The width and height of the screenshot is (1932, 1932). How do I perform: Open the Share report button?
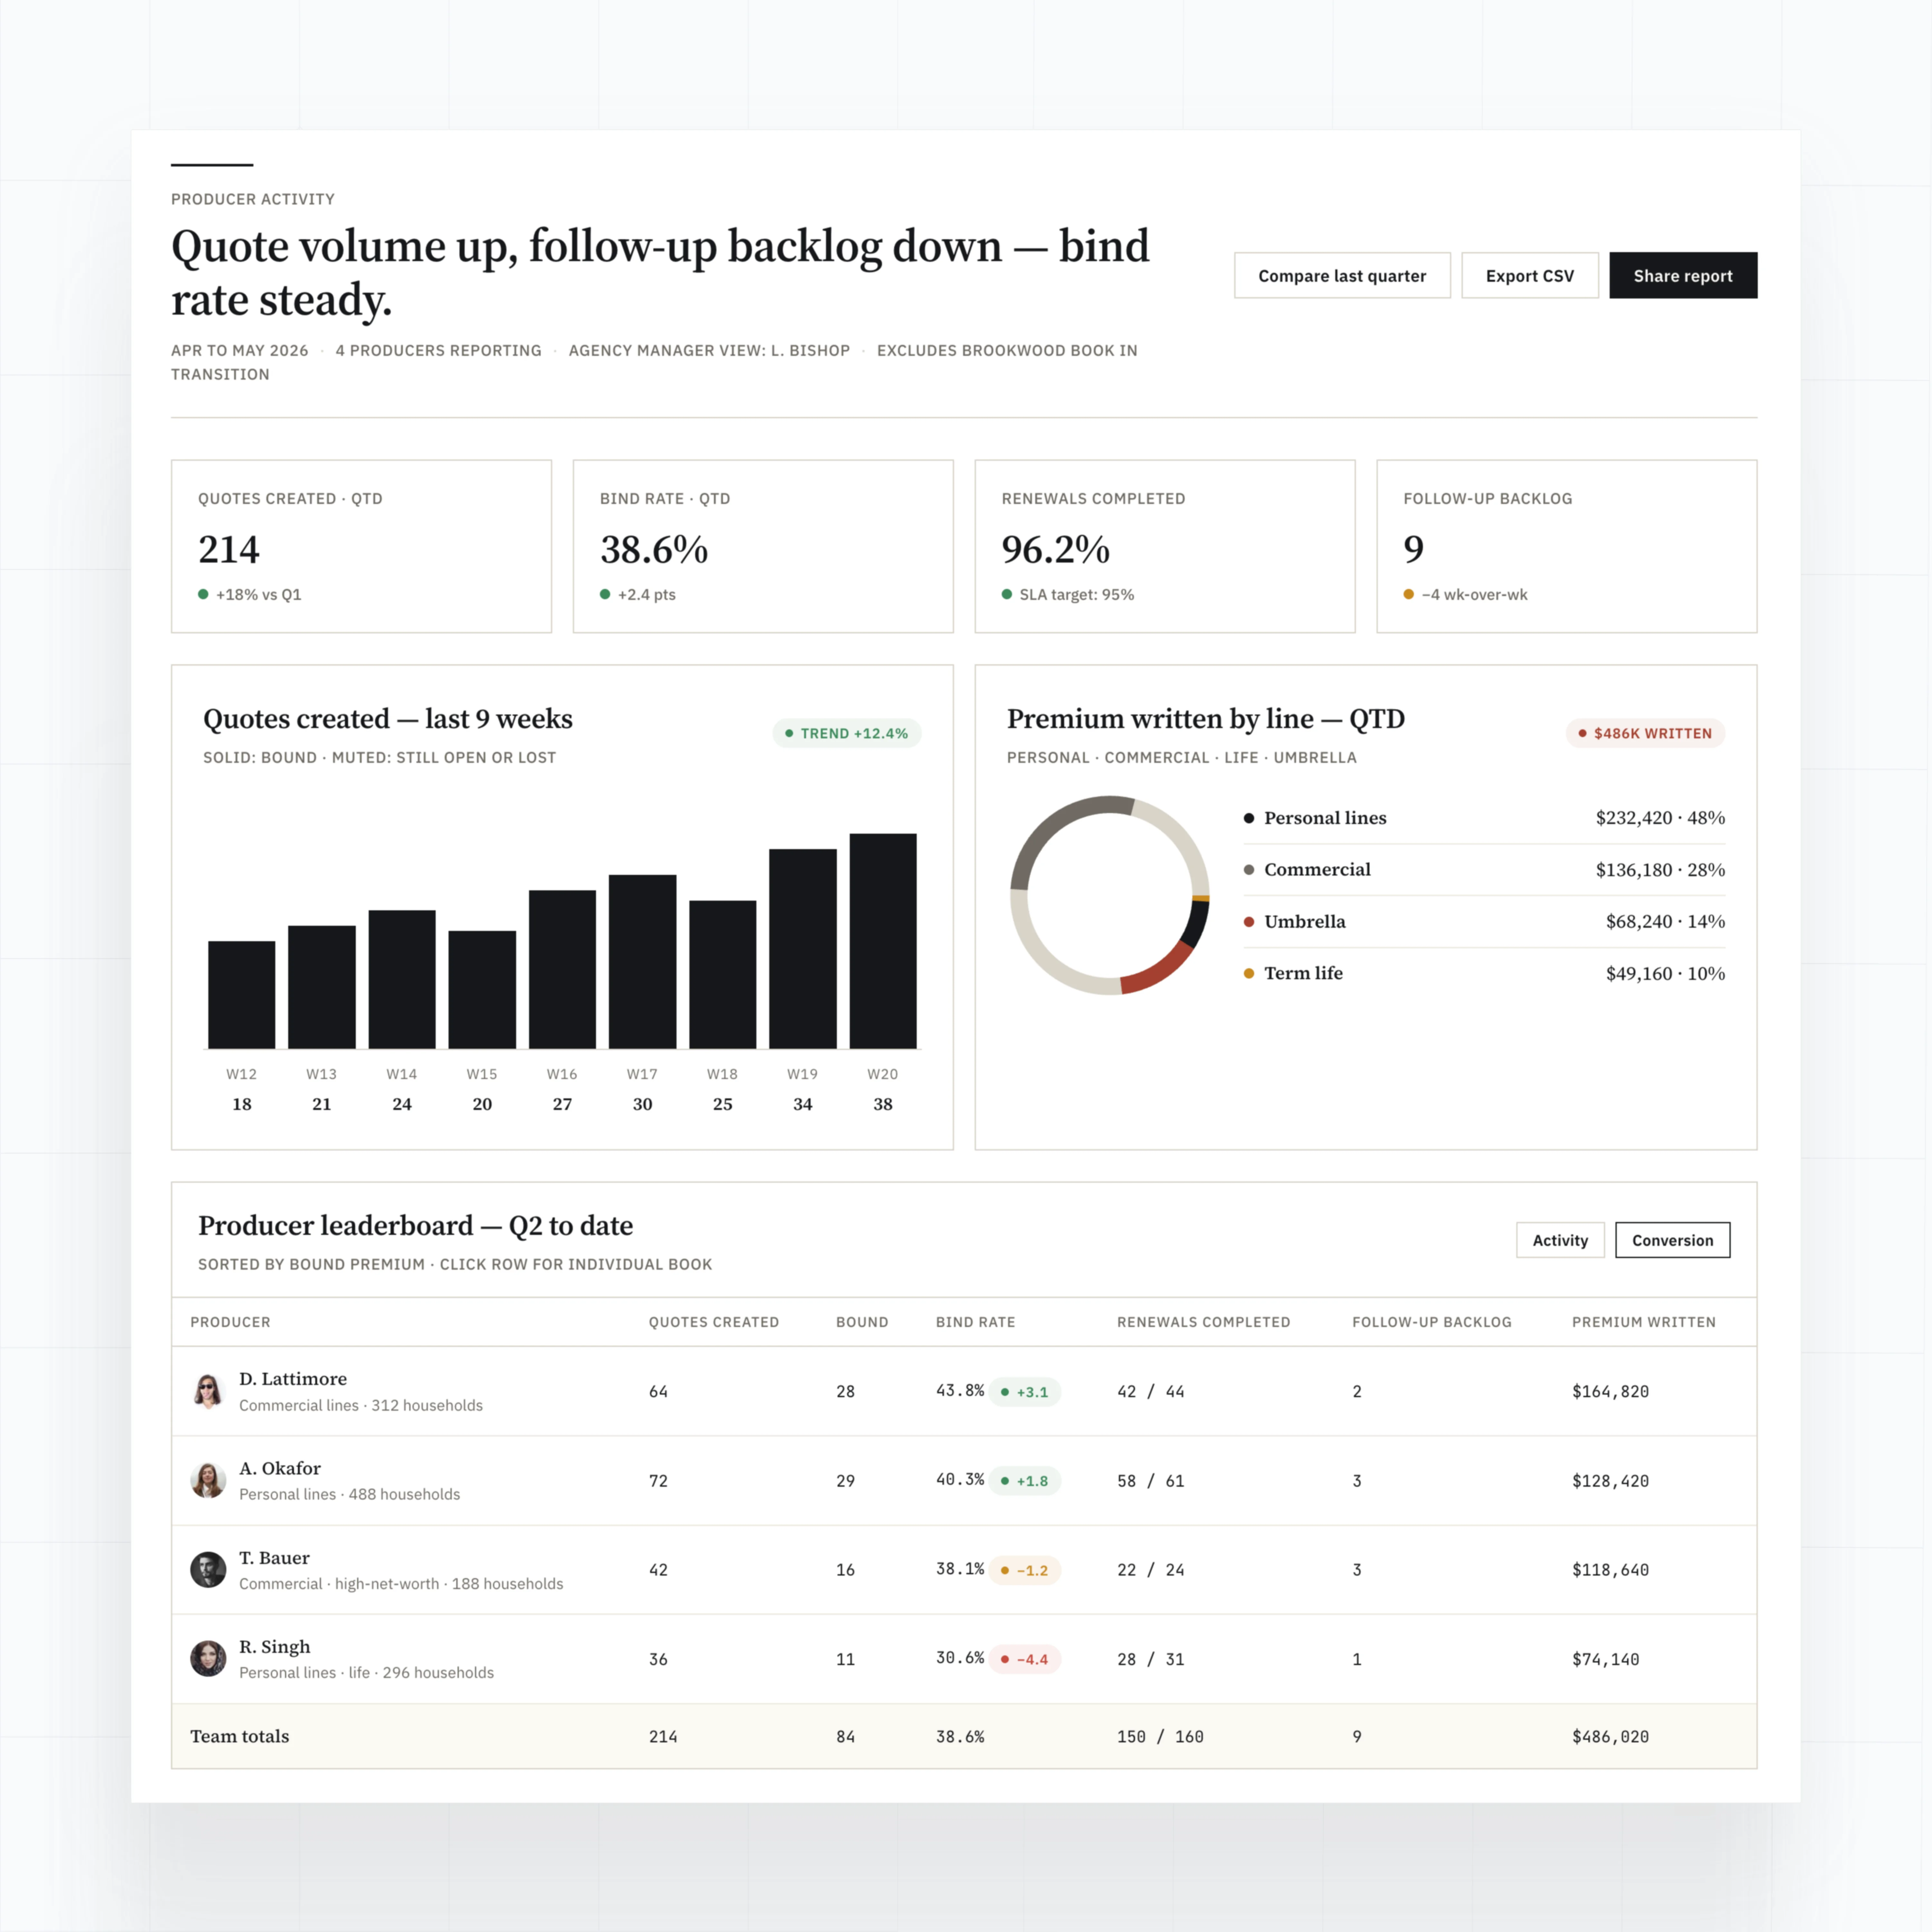(1683, 275)
